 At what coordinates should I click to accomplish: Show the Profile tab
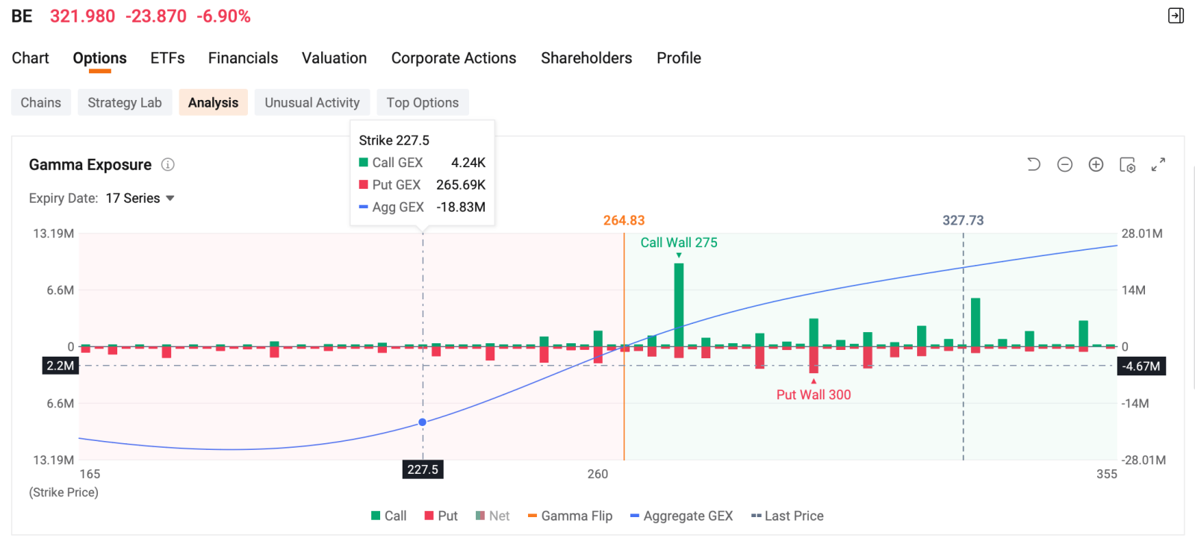pyautogui.click(x=679, y=58)
